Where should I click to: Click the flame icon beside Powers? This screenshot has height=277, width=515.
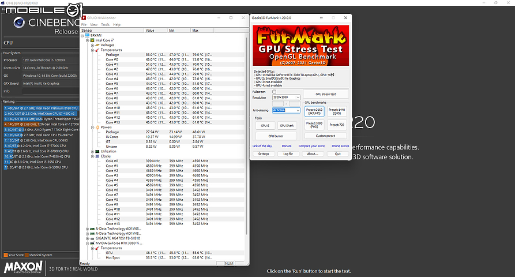click(97, 127)
